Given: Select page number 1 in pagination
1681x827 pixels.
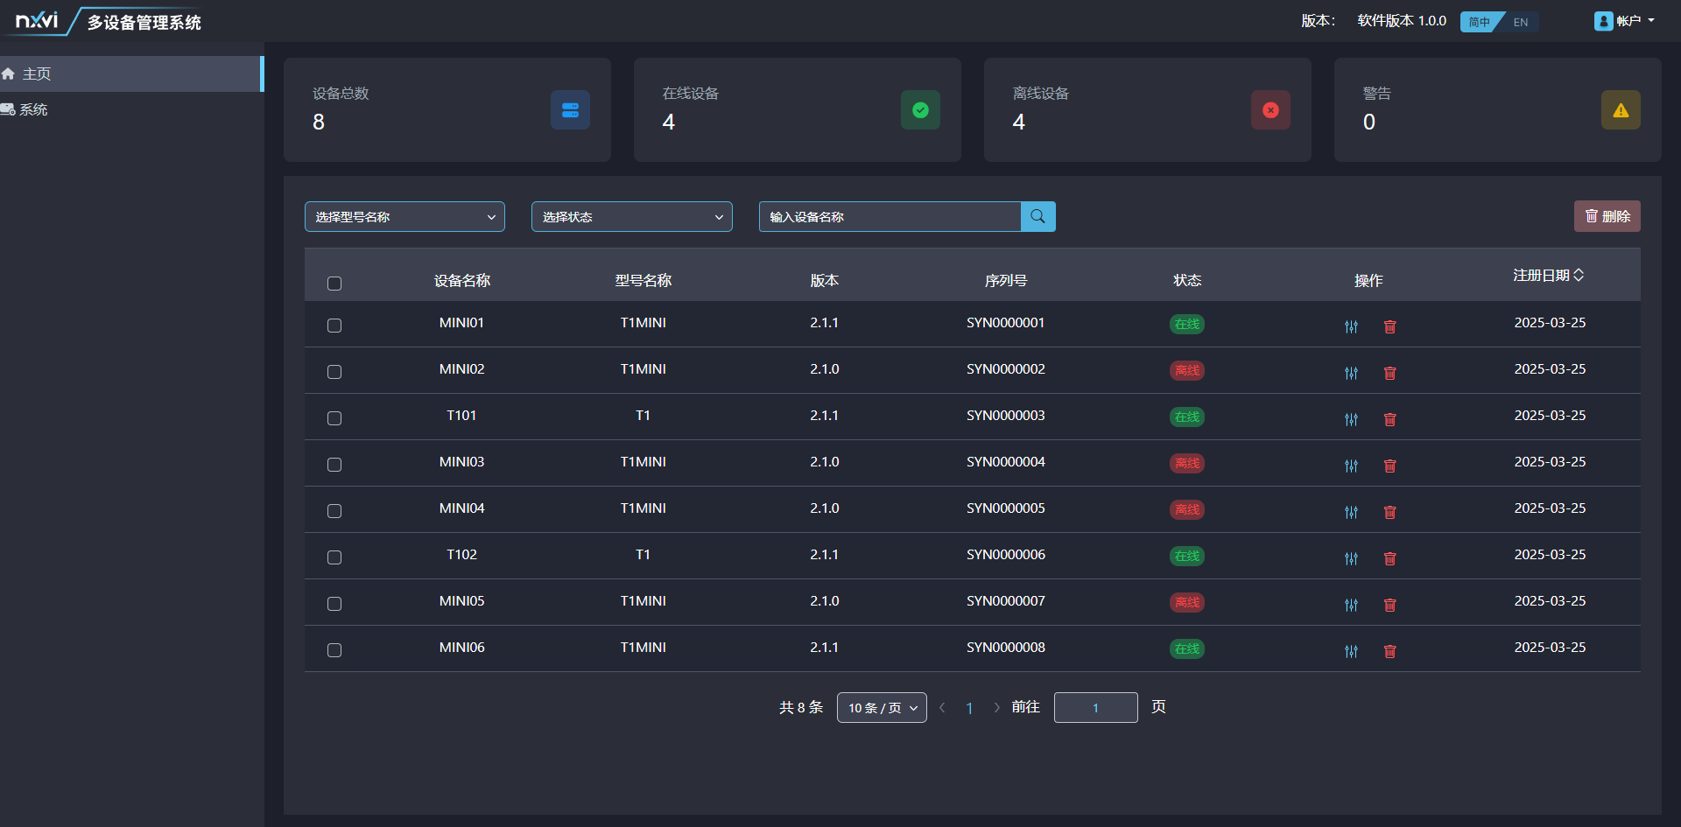Looking at the screenshot, I should pos(969,708).
